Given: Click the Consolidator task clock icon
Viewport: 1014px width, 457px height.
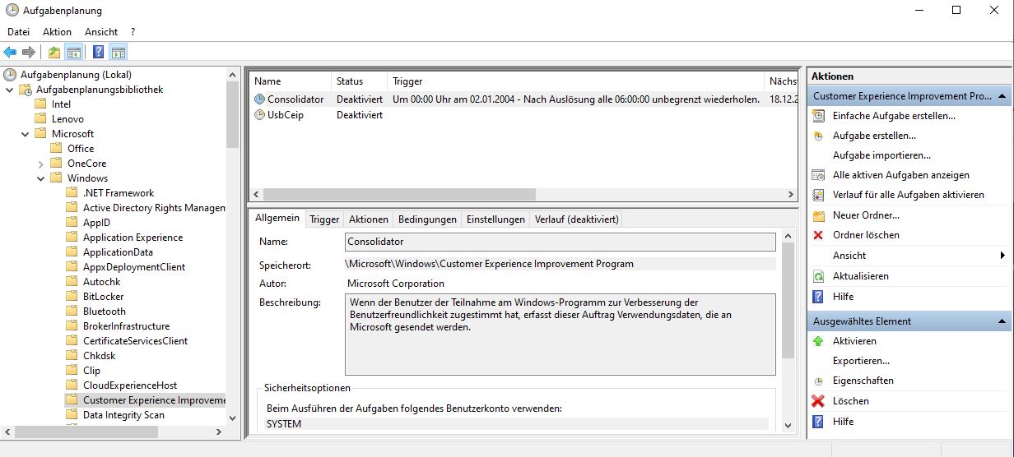Looking at the screenshot, I should click(x=260, y=99).
